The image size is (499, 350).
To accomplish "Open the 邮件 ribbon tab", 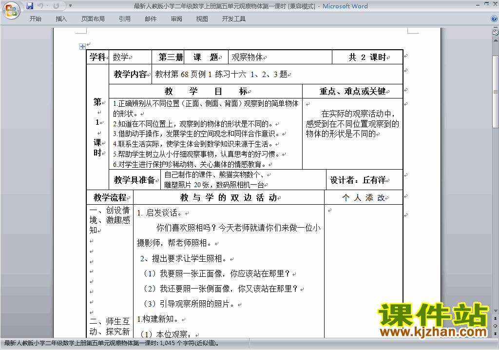I will click(151, 19).
